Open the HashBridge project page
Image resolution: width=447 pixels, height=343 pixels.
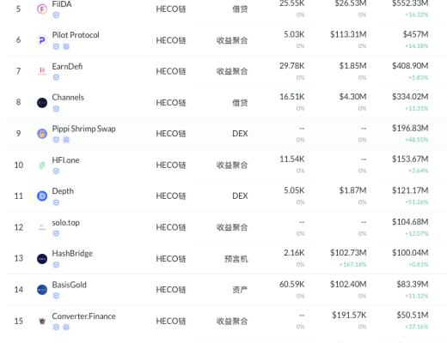click(72, 254)
